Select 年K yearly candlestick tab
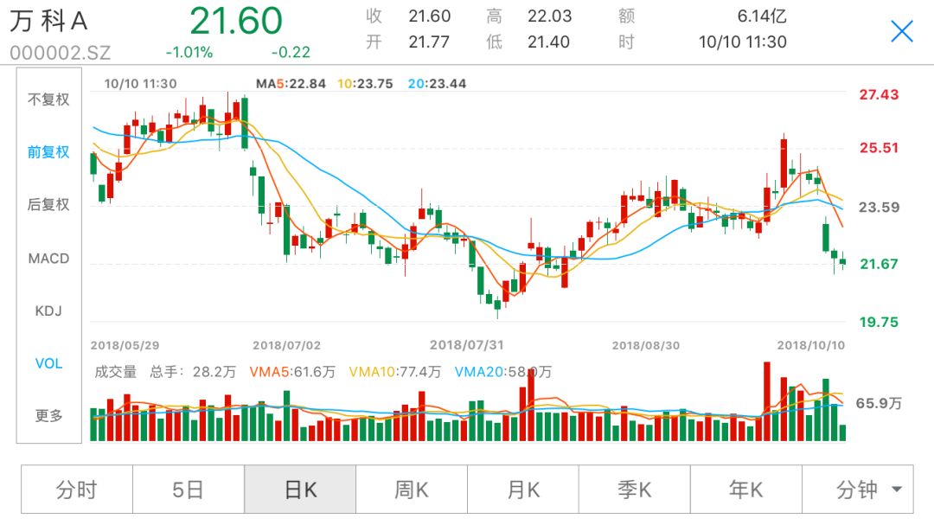 pos(745,490)
